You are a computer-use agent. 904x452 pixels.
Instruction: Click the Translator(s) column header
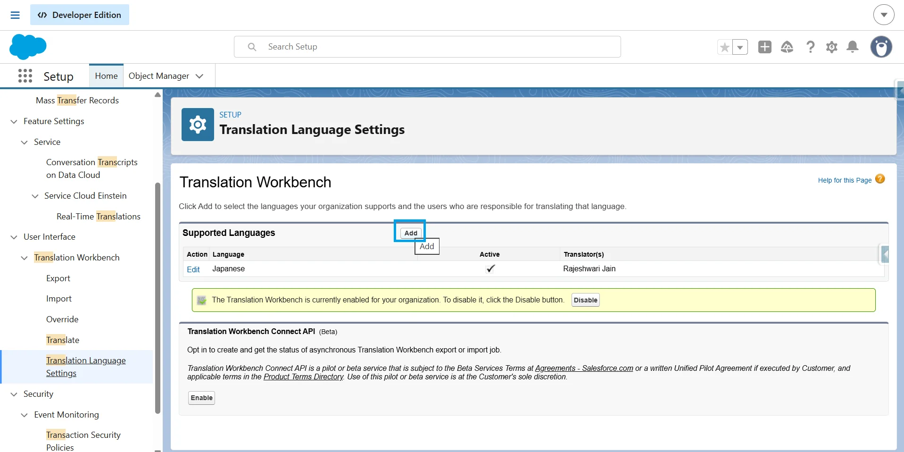pos(583,254)
